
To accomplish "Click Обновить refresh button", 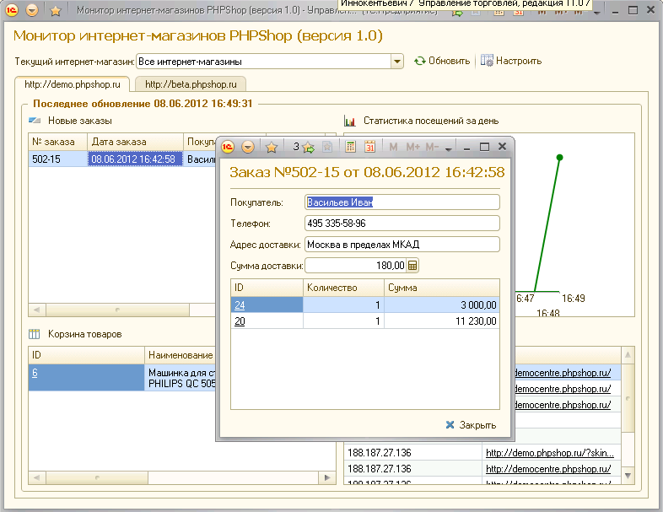I will [442, 61].
